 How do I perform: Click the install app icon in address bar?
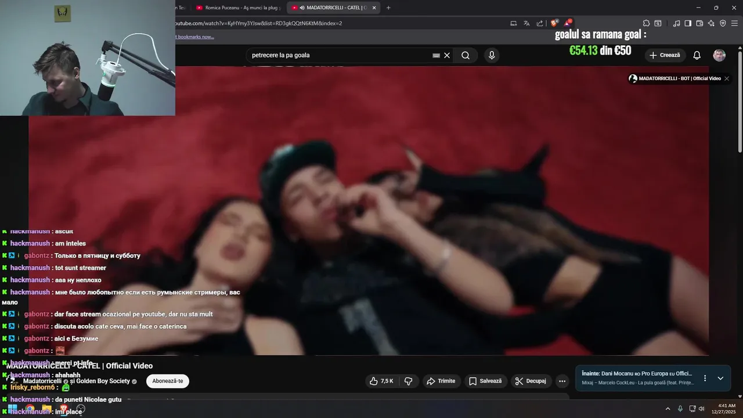click(514, 23)
